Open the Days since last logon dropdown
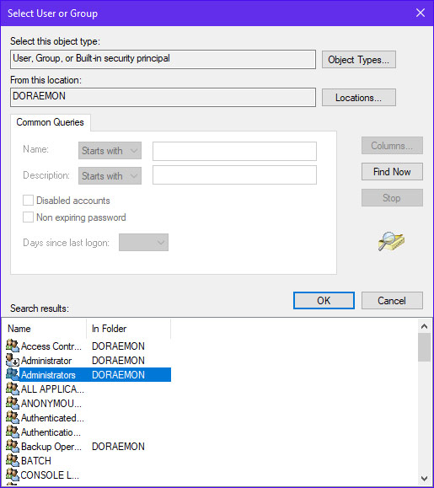 point(143,243)
